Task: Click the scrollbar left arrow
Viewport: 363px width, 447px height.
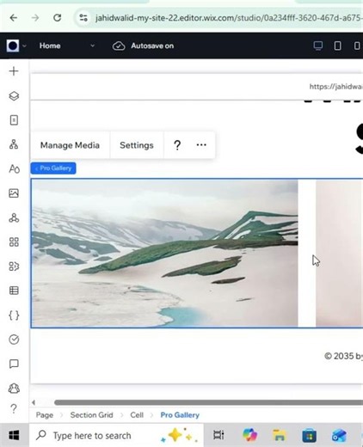Action: point(34,402)
